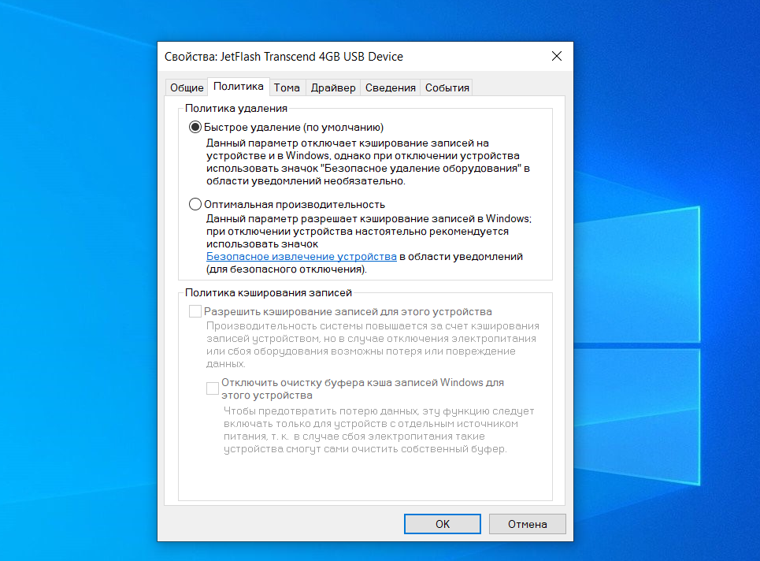Go to the Драйвер tab
This screenshot has height=561, width=760.
click(333, 87)
